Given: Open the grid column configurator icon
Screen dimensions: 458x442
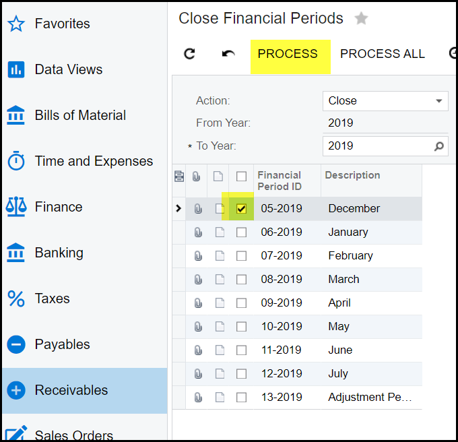Looking at the screenshot, I should tap(179, 177).
